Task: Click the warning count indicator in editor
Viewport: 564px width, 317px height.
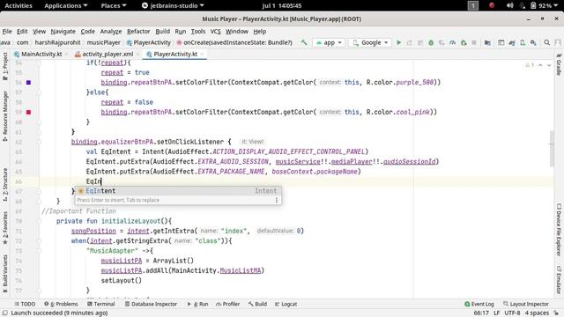Action: pos(530,65)
